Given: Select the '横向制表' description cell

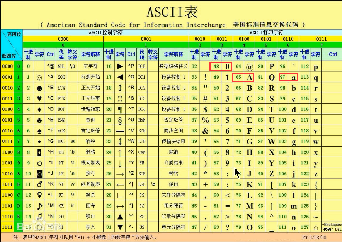Looking at the screenshot, I should [90, 163].
